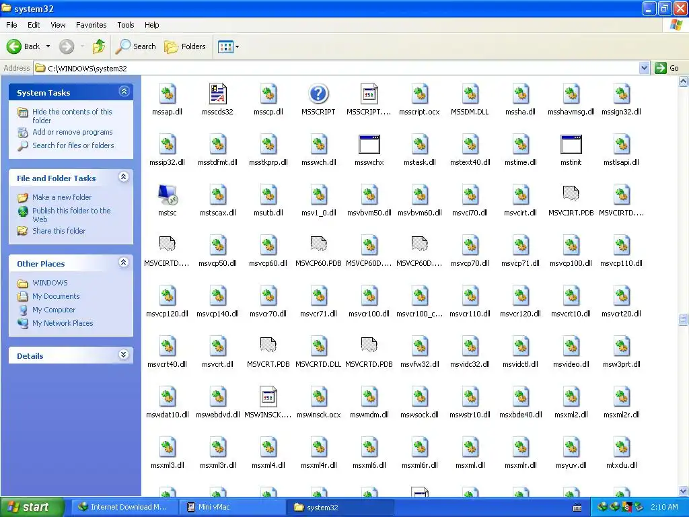Click Hide the contents of this folder
Screen dimensions: 689x517
(72, 116)
